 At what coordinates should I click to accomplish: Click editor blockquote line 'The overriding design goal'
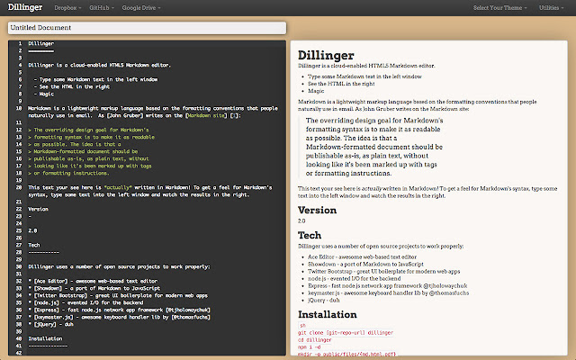[88, 130]
